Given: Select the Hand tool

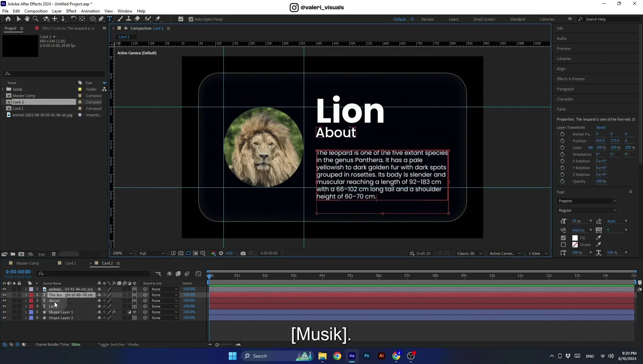Looking at the screenshot, I should (x=27, y=19).
